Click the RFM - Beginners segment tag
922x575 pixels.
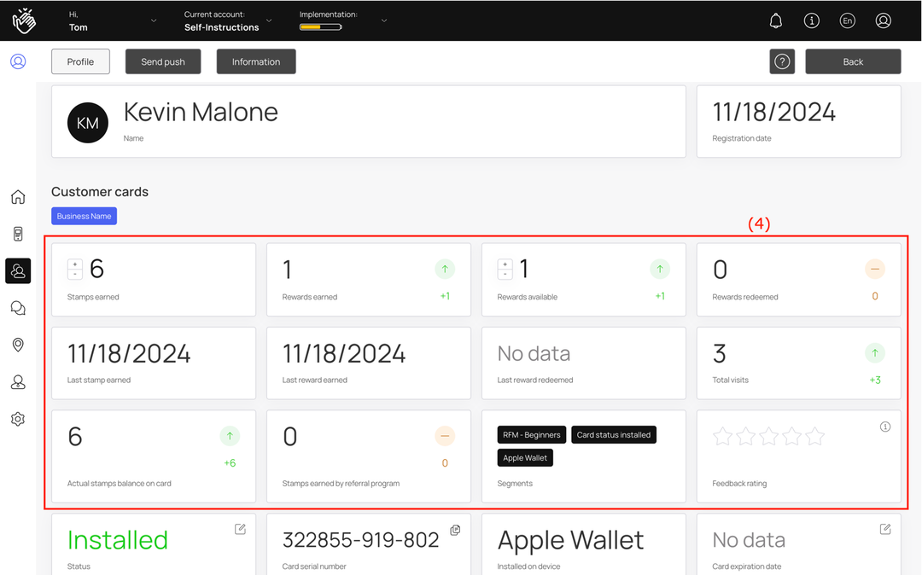click(532, 434)
